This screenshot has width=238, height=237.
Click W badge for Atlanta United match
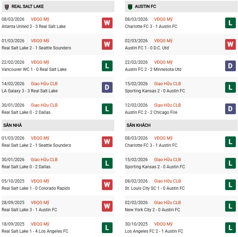click(107, 23)
